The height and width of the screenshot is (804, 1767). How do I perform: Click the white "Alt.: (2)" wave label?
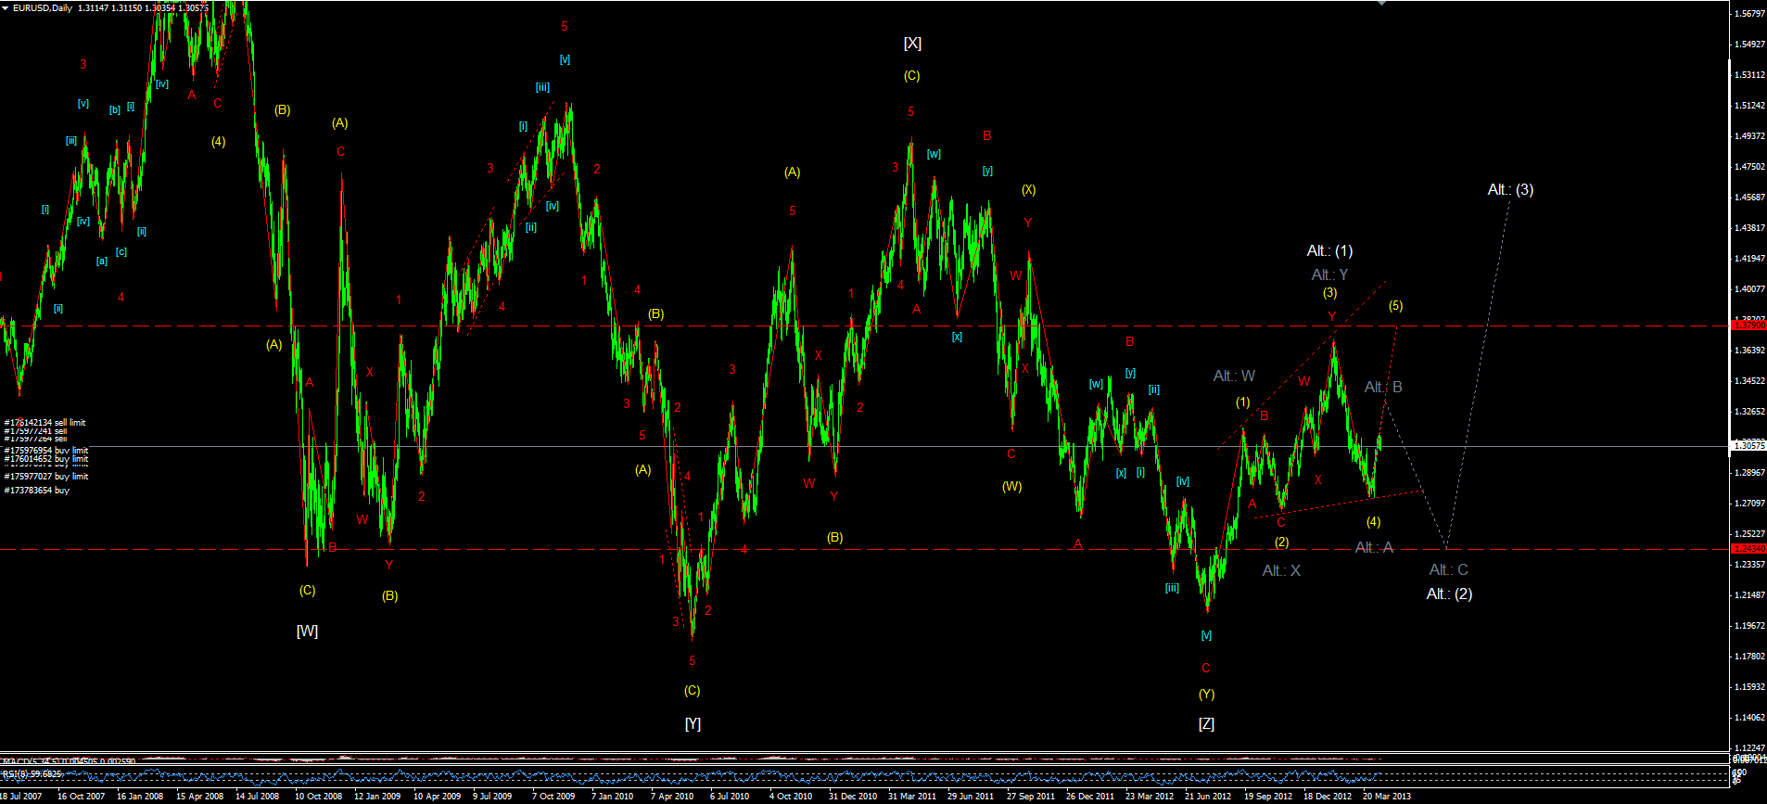pos(1449,594)
